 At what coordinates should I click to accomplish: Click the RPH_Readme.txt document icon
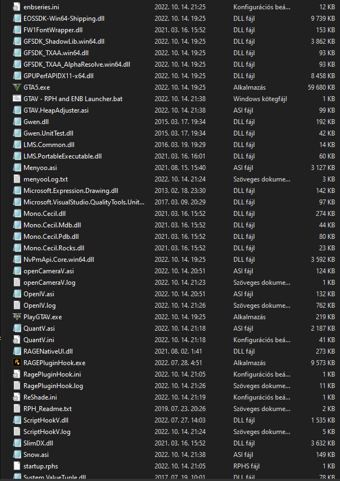16,409
